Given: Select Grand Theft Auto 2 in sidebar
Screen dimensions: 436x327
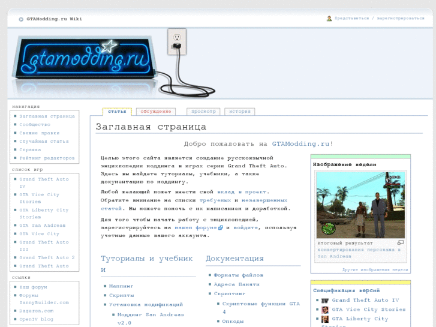Looking at the screenshot, I should [47, 258].
